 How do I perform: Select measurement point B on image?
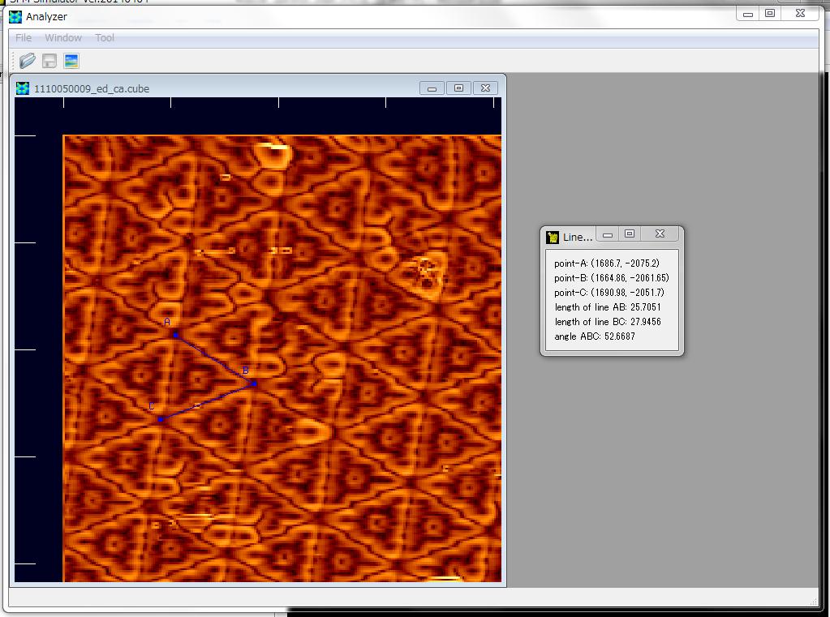(254, 383)
